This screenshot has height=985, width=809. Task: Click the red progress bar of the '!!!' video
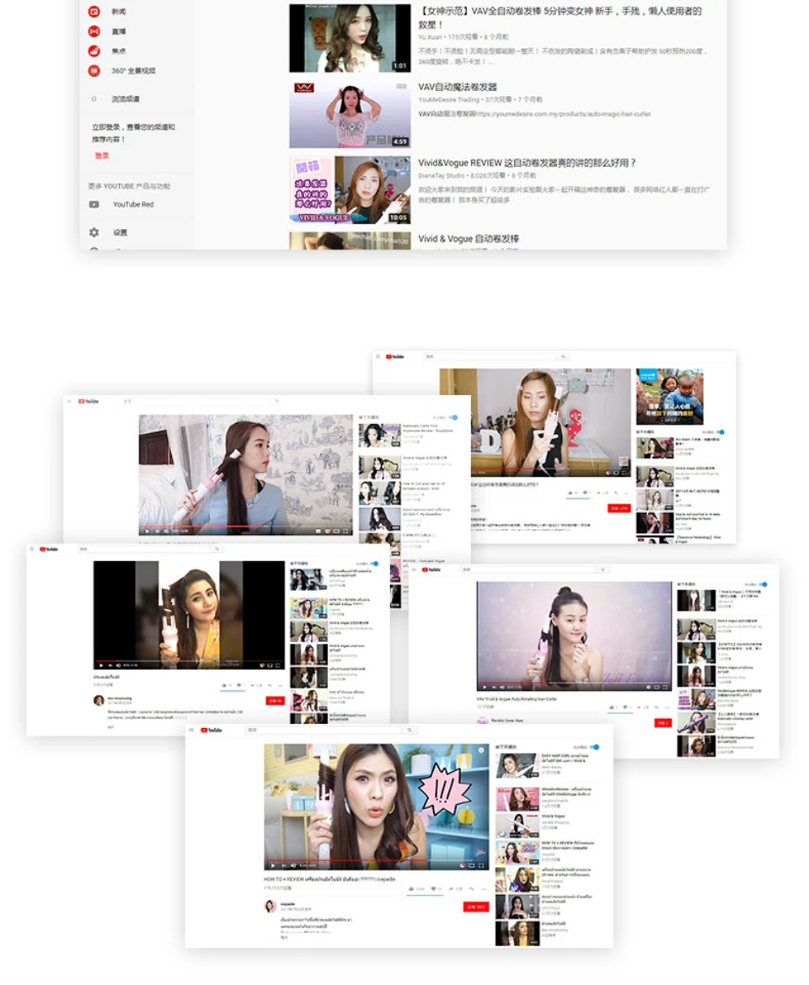[x=376, y=860]
